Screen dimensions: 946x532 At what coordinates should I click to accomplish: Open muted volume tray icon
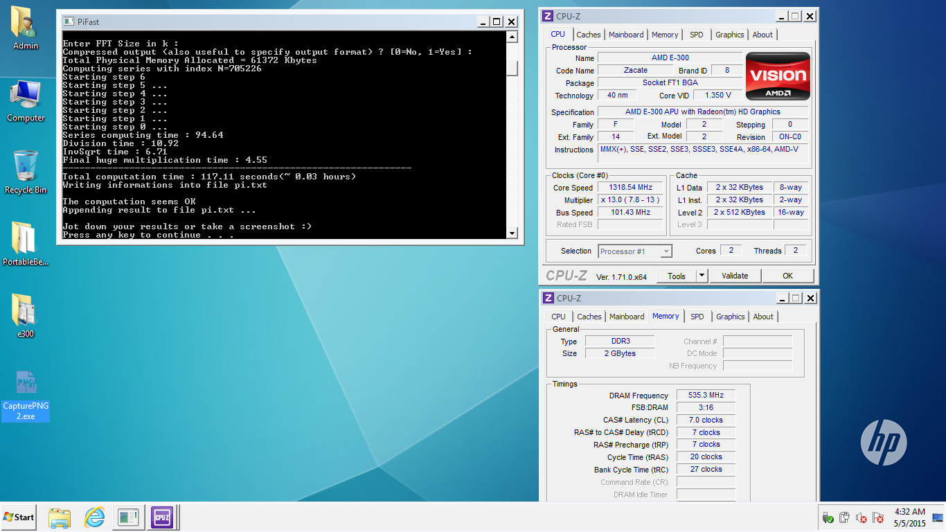click(x=862, y=517)
